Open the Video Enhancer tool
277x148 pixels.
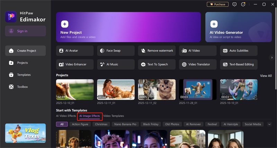coord(74,65)
